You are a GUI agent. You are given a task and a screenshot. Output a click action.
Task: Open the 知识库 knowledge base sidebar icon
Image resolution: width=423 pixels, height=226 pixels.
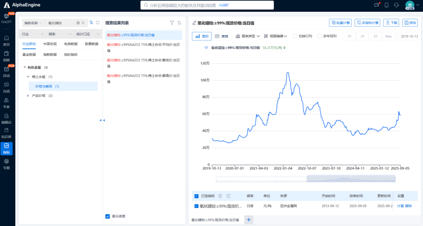tap(6, 132)
